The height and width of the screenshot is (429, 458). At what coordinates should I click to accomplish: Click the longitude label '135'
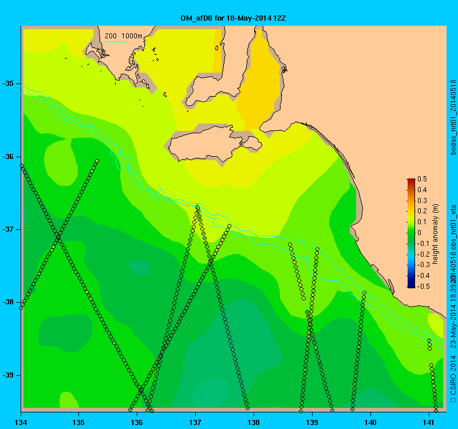pos(78,422)
